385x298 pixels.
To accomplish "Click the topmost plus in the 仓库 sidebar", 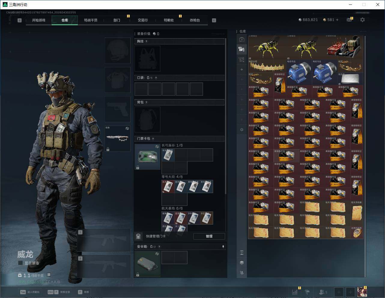I will tap(242, 69).
